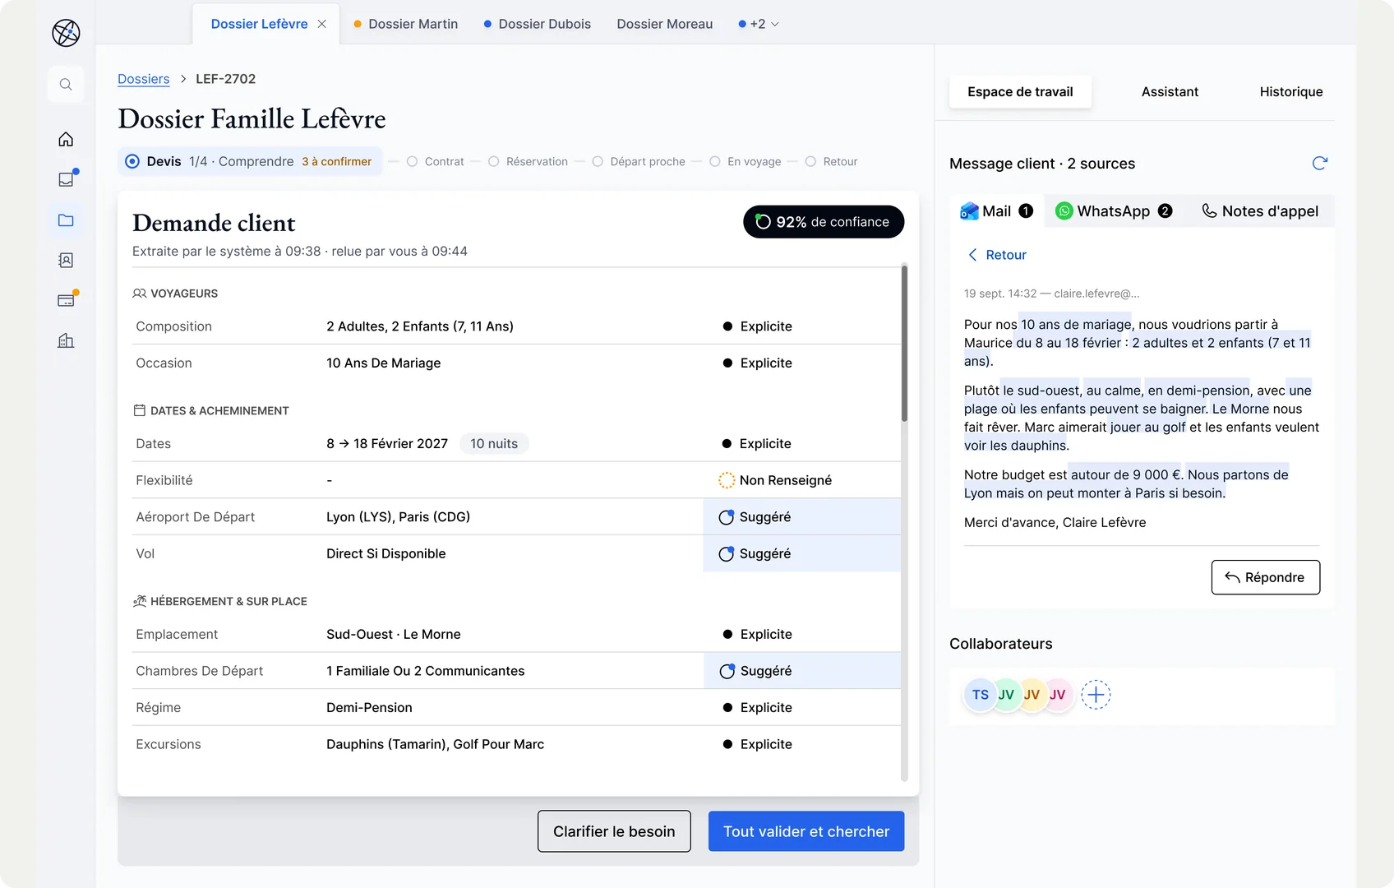Click the LEF-2702 breadcrumb text
The height and width of the screenshot is (888, 1394).
226,79
